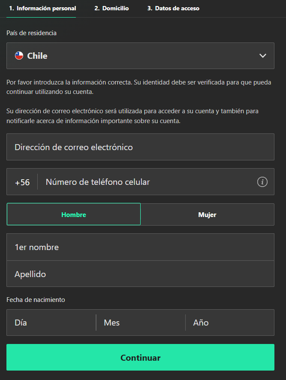The width and height of the screenshot is (286, 380).
Task: Click the phone number info icon
Action: coord(262,182)
